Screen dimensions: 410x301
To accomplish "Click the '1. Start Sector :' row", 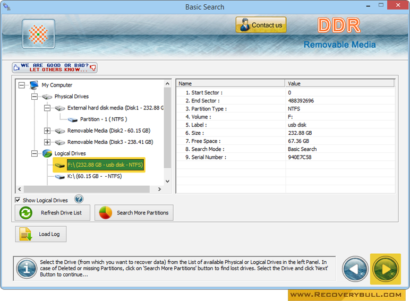I will [286, 92].
